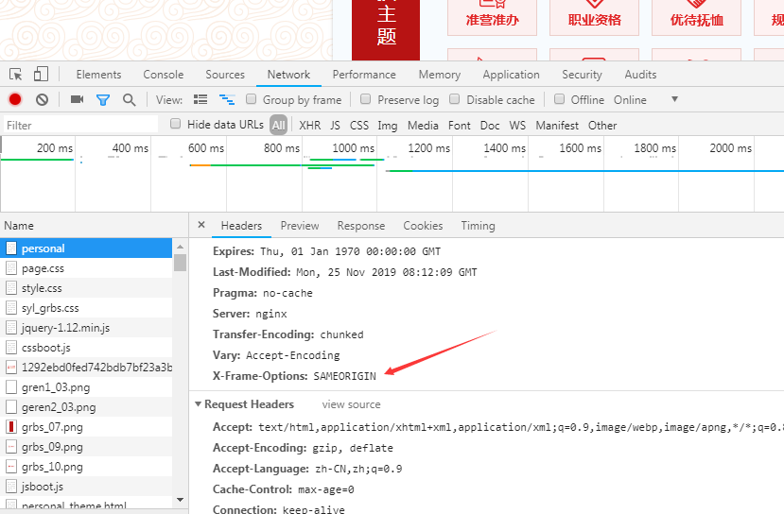
Task: Open network search with magnifier icon
Action: 129,99
